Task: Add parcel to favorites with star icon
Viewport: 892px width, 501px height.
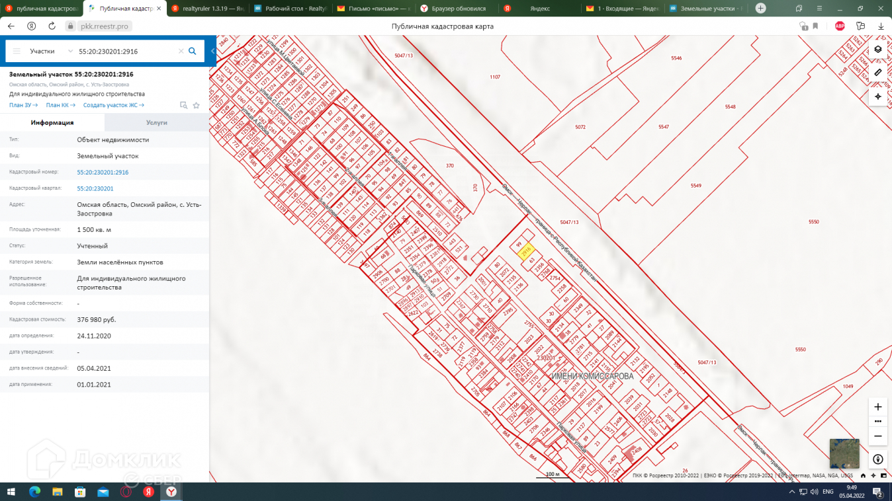Action: [x=197, y=105]
